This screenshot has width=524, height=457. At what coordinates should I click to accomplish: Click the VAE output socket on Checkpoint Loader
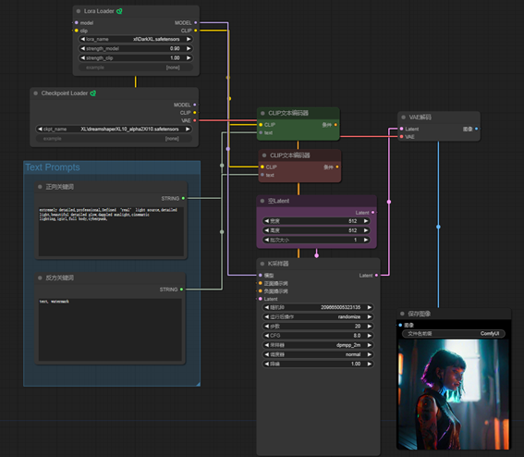pos(195,120)
